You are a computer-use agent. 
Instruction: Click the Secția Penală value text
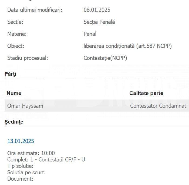(x=99, y=22)
